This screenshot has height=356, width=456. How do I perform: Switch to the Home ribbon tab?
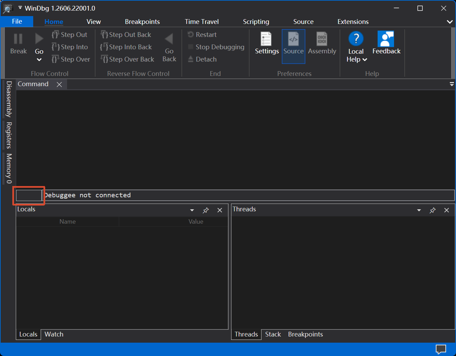[x=54, y=22]
